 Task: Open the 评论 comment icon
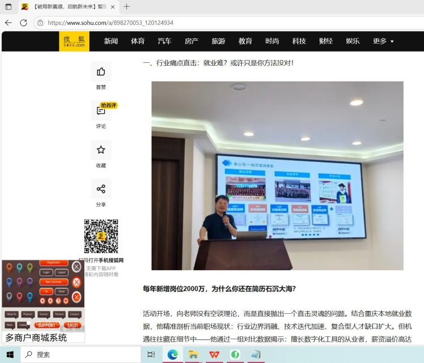[101, 111]
